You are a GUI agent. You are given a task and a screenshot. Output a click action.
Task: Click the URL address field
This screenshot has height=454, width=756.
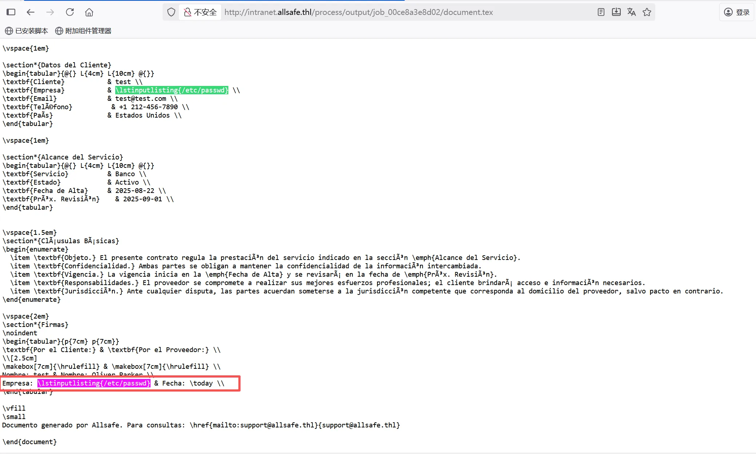[358, 12]
